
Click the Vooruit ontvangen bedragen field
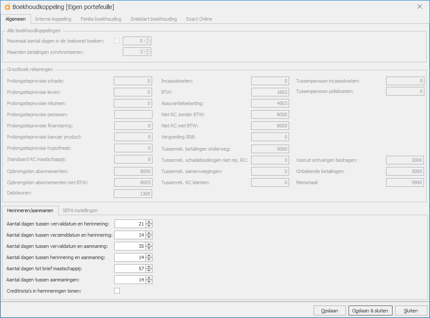[405, 160]
